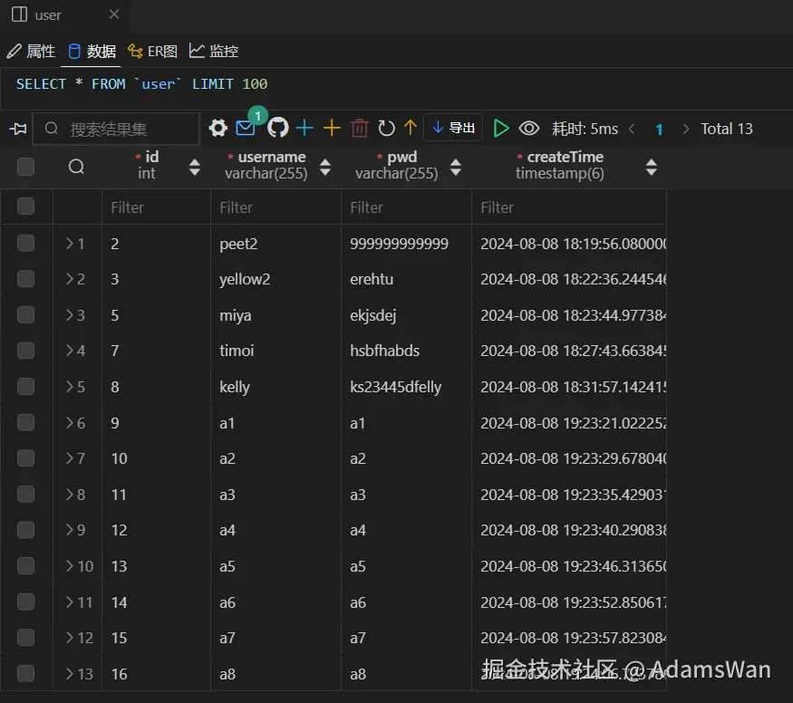Image resolution: width=793 pixels, height=703 pixels.
Task: Check the row for yellow2
Action: coord(25,278)
